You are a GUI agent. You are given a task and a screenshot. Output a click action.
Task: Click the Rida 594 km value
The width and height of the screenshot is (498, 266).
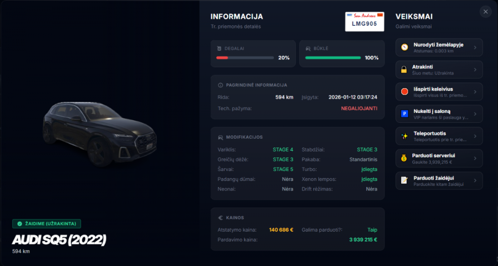(284, 97)
